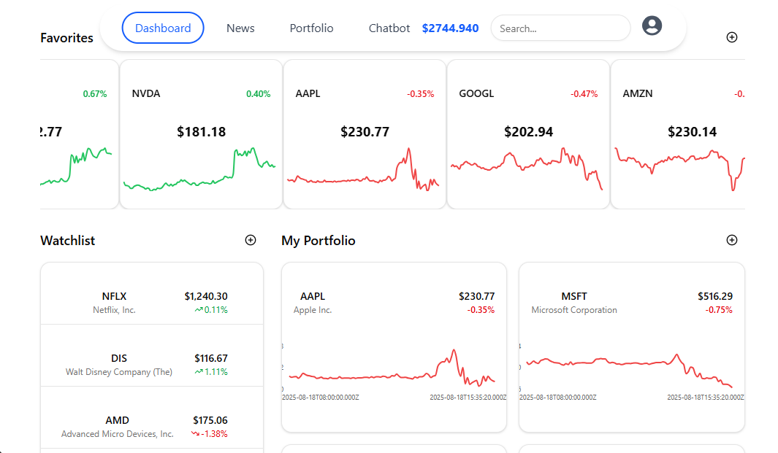778x453 pixels.
Task: Click the plus icon at top right of header
Action: [x=732, y=36]
